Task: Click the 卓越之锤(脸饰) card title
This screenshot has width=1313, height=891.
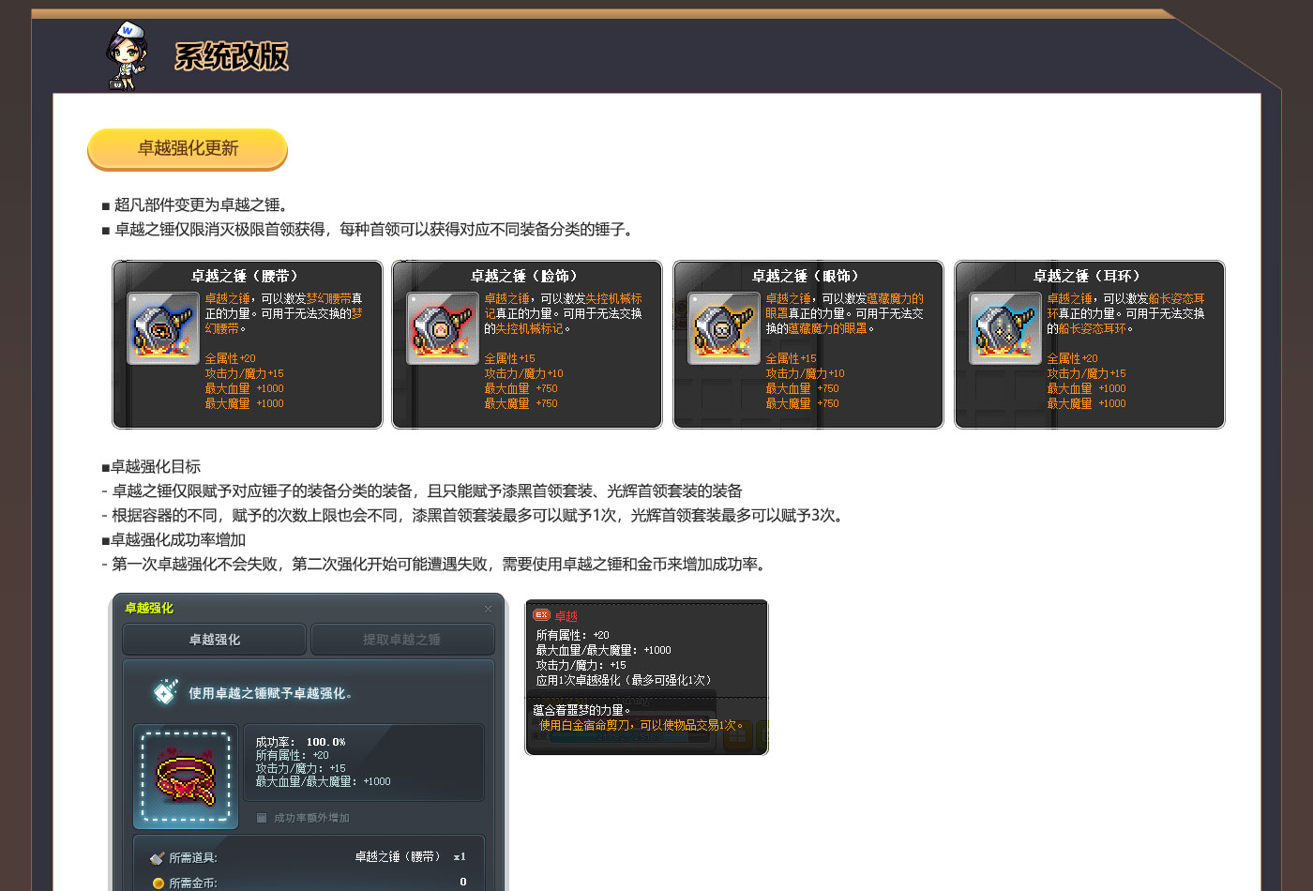Action: click(525, 276)
